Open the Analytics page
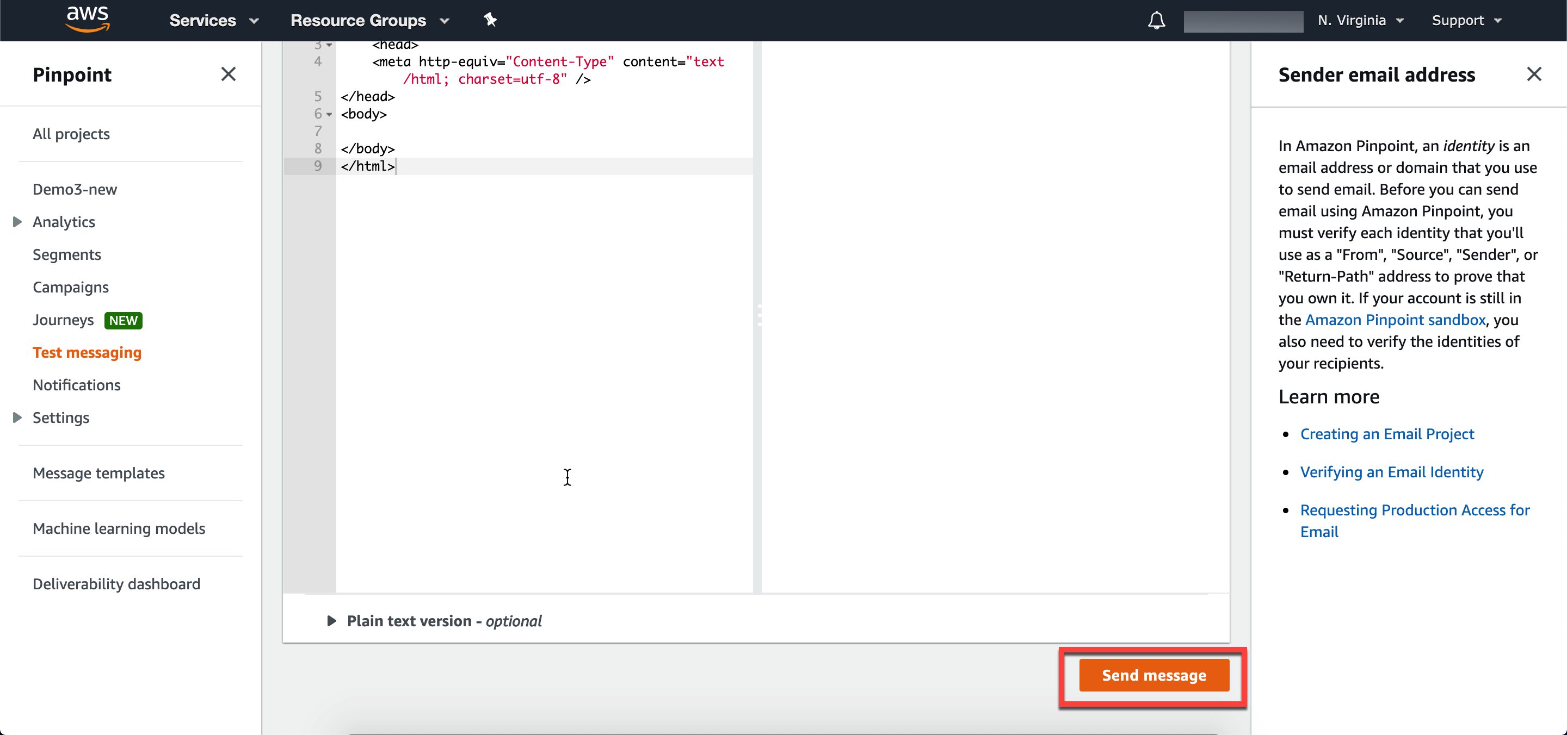The image size is (1567, 735). coord(64,222)
